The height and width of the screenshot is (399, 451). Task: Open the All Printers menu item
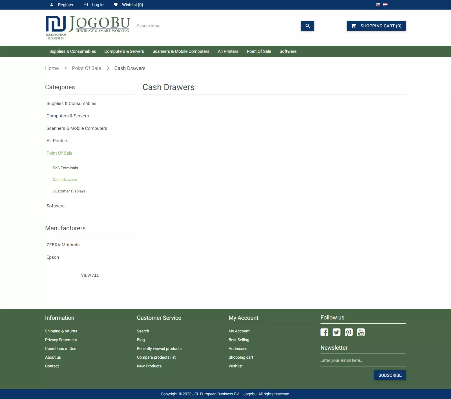tap(228, 51)
